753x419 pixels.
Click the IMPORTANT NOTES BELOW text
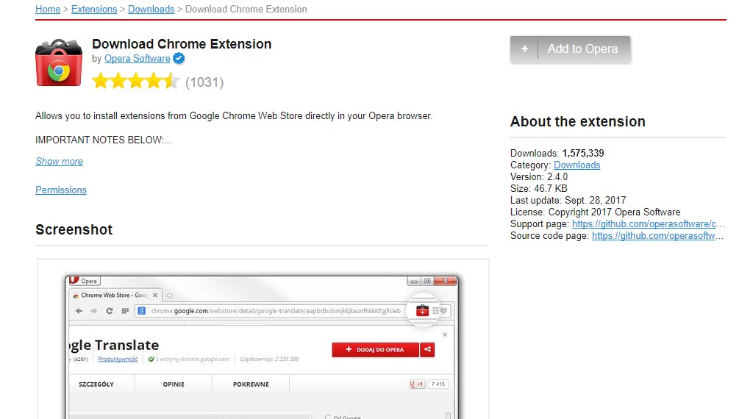click(103, 140)
